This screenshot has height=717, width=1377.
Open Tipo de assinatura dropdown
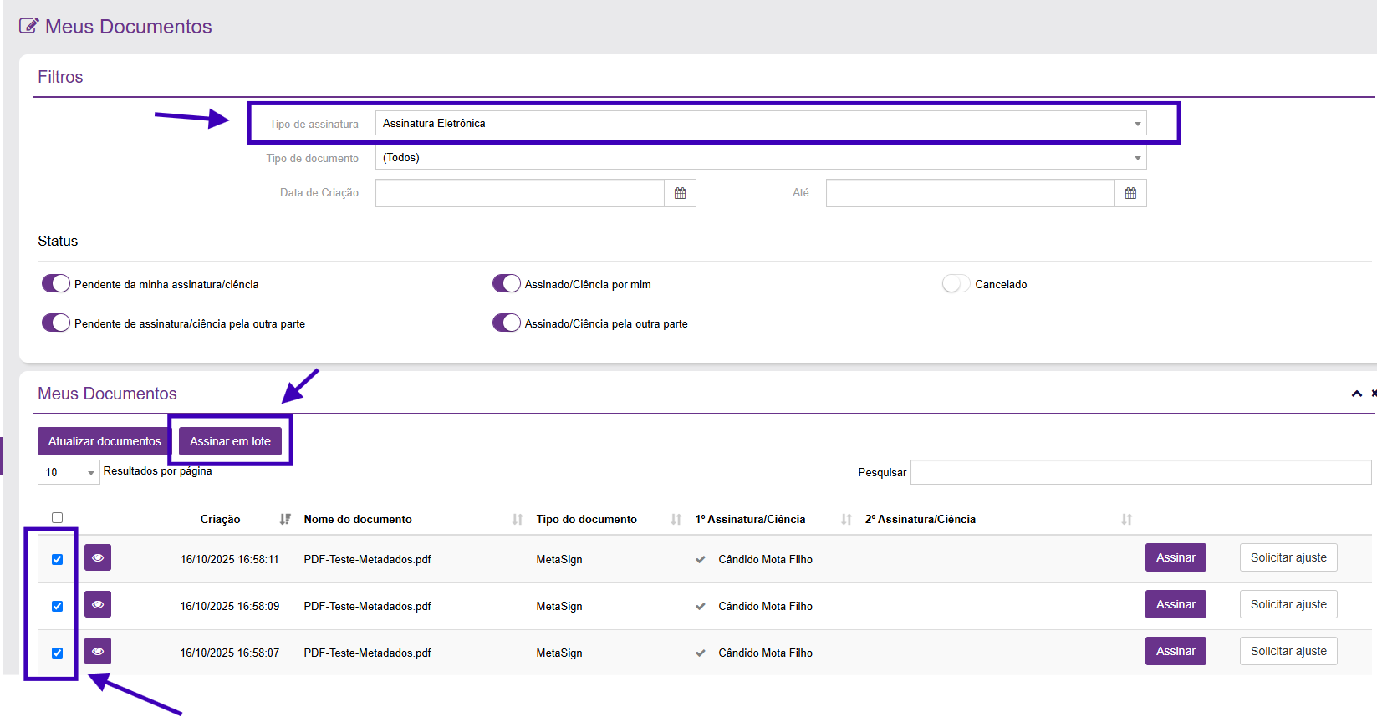760,124
